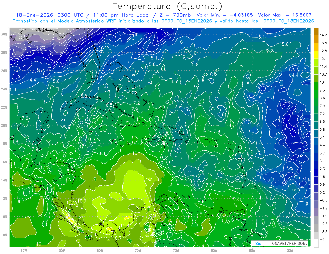Click the "Temperatura (C,somb.)" chart title
Viewport: 329px width, 254px height.
[167, 6]
